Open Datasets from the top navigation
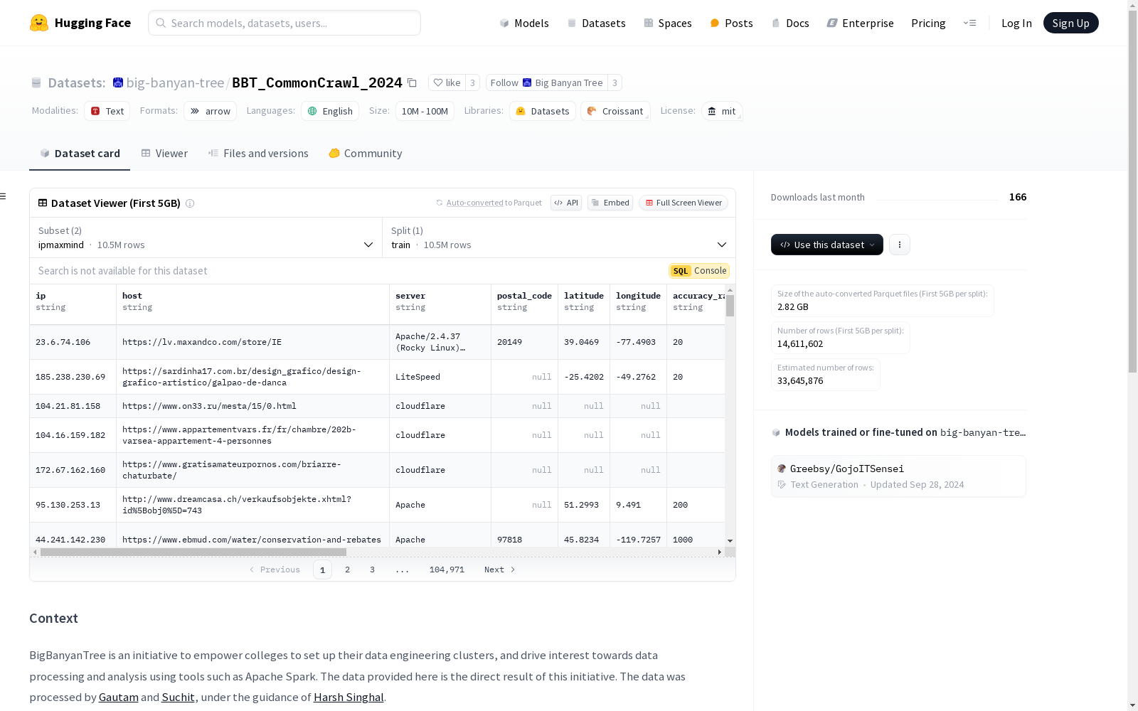 (x=596, y=23)
